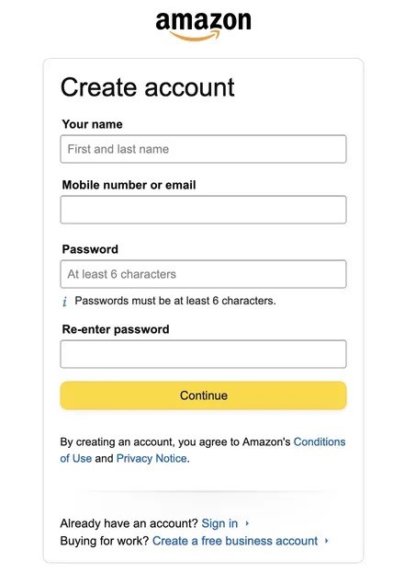
Task: Click the Create account heading
Action: [148, 87]
